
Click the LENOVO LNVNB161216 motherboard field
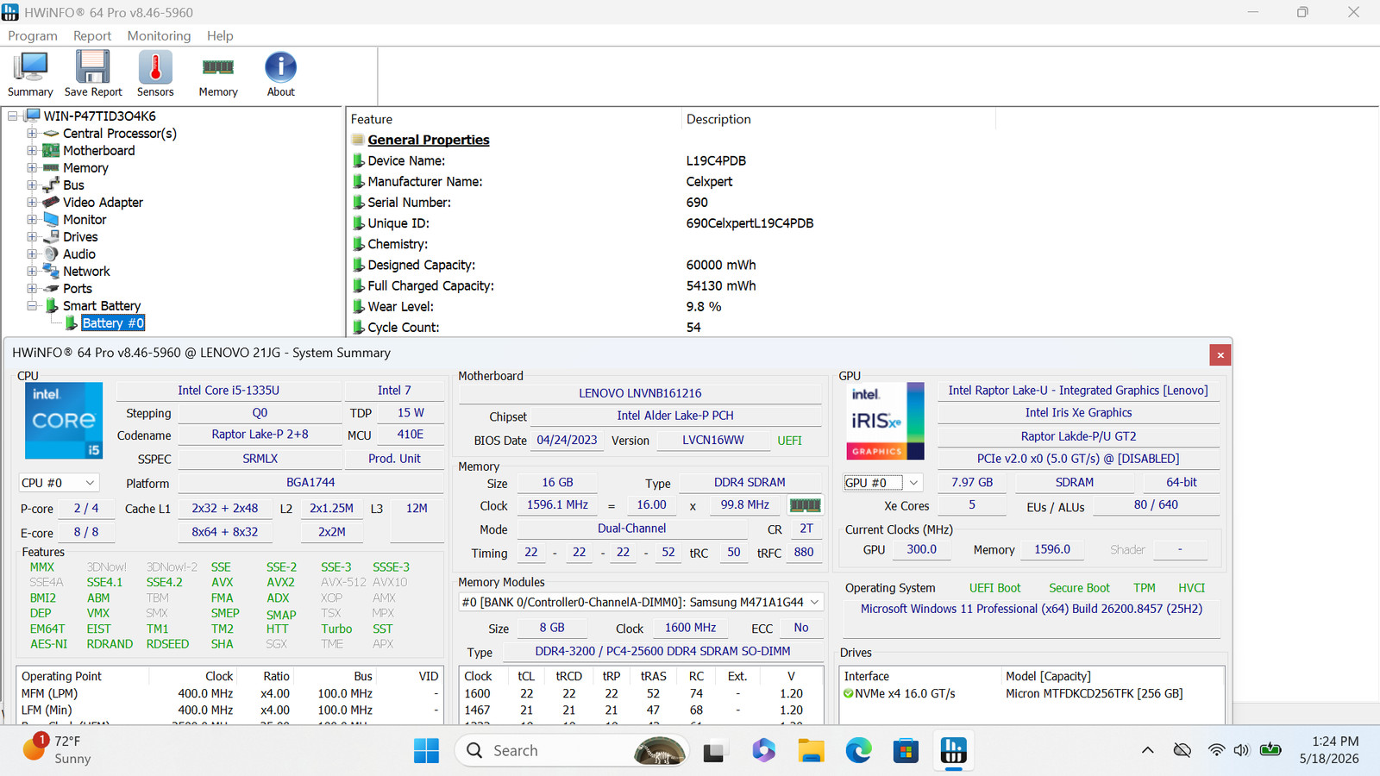pyautogui.click(x=640, y=393)
